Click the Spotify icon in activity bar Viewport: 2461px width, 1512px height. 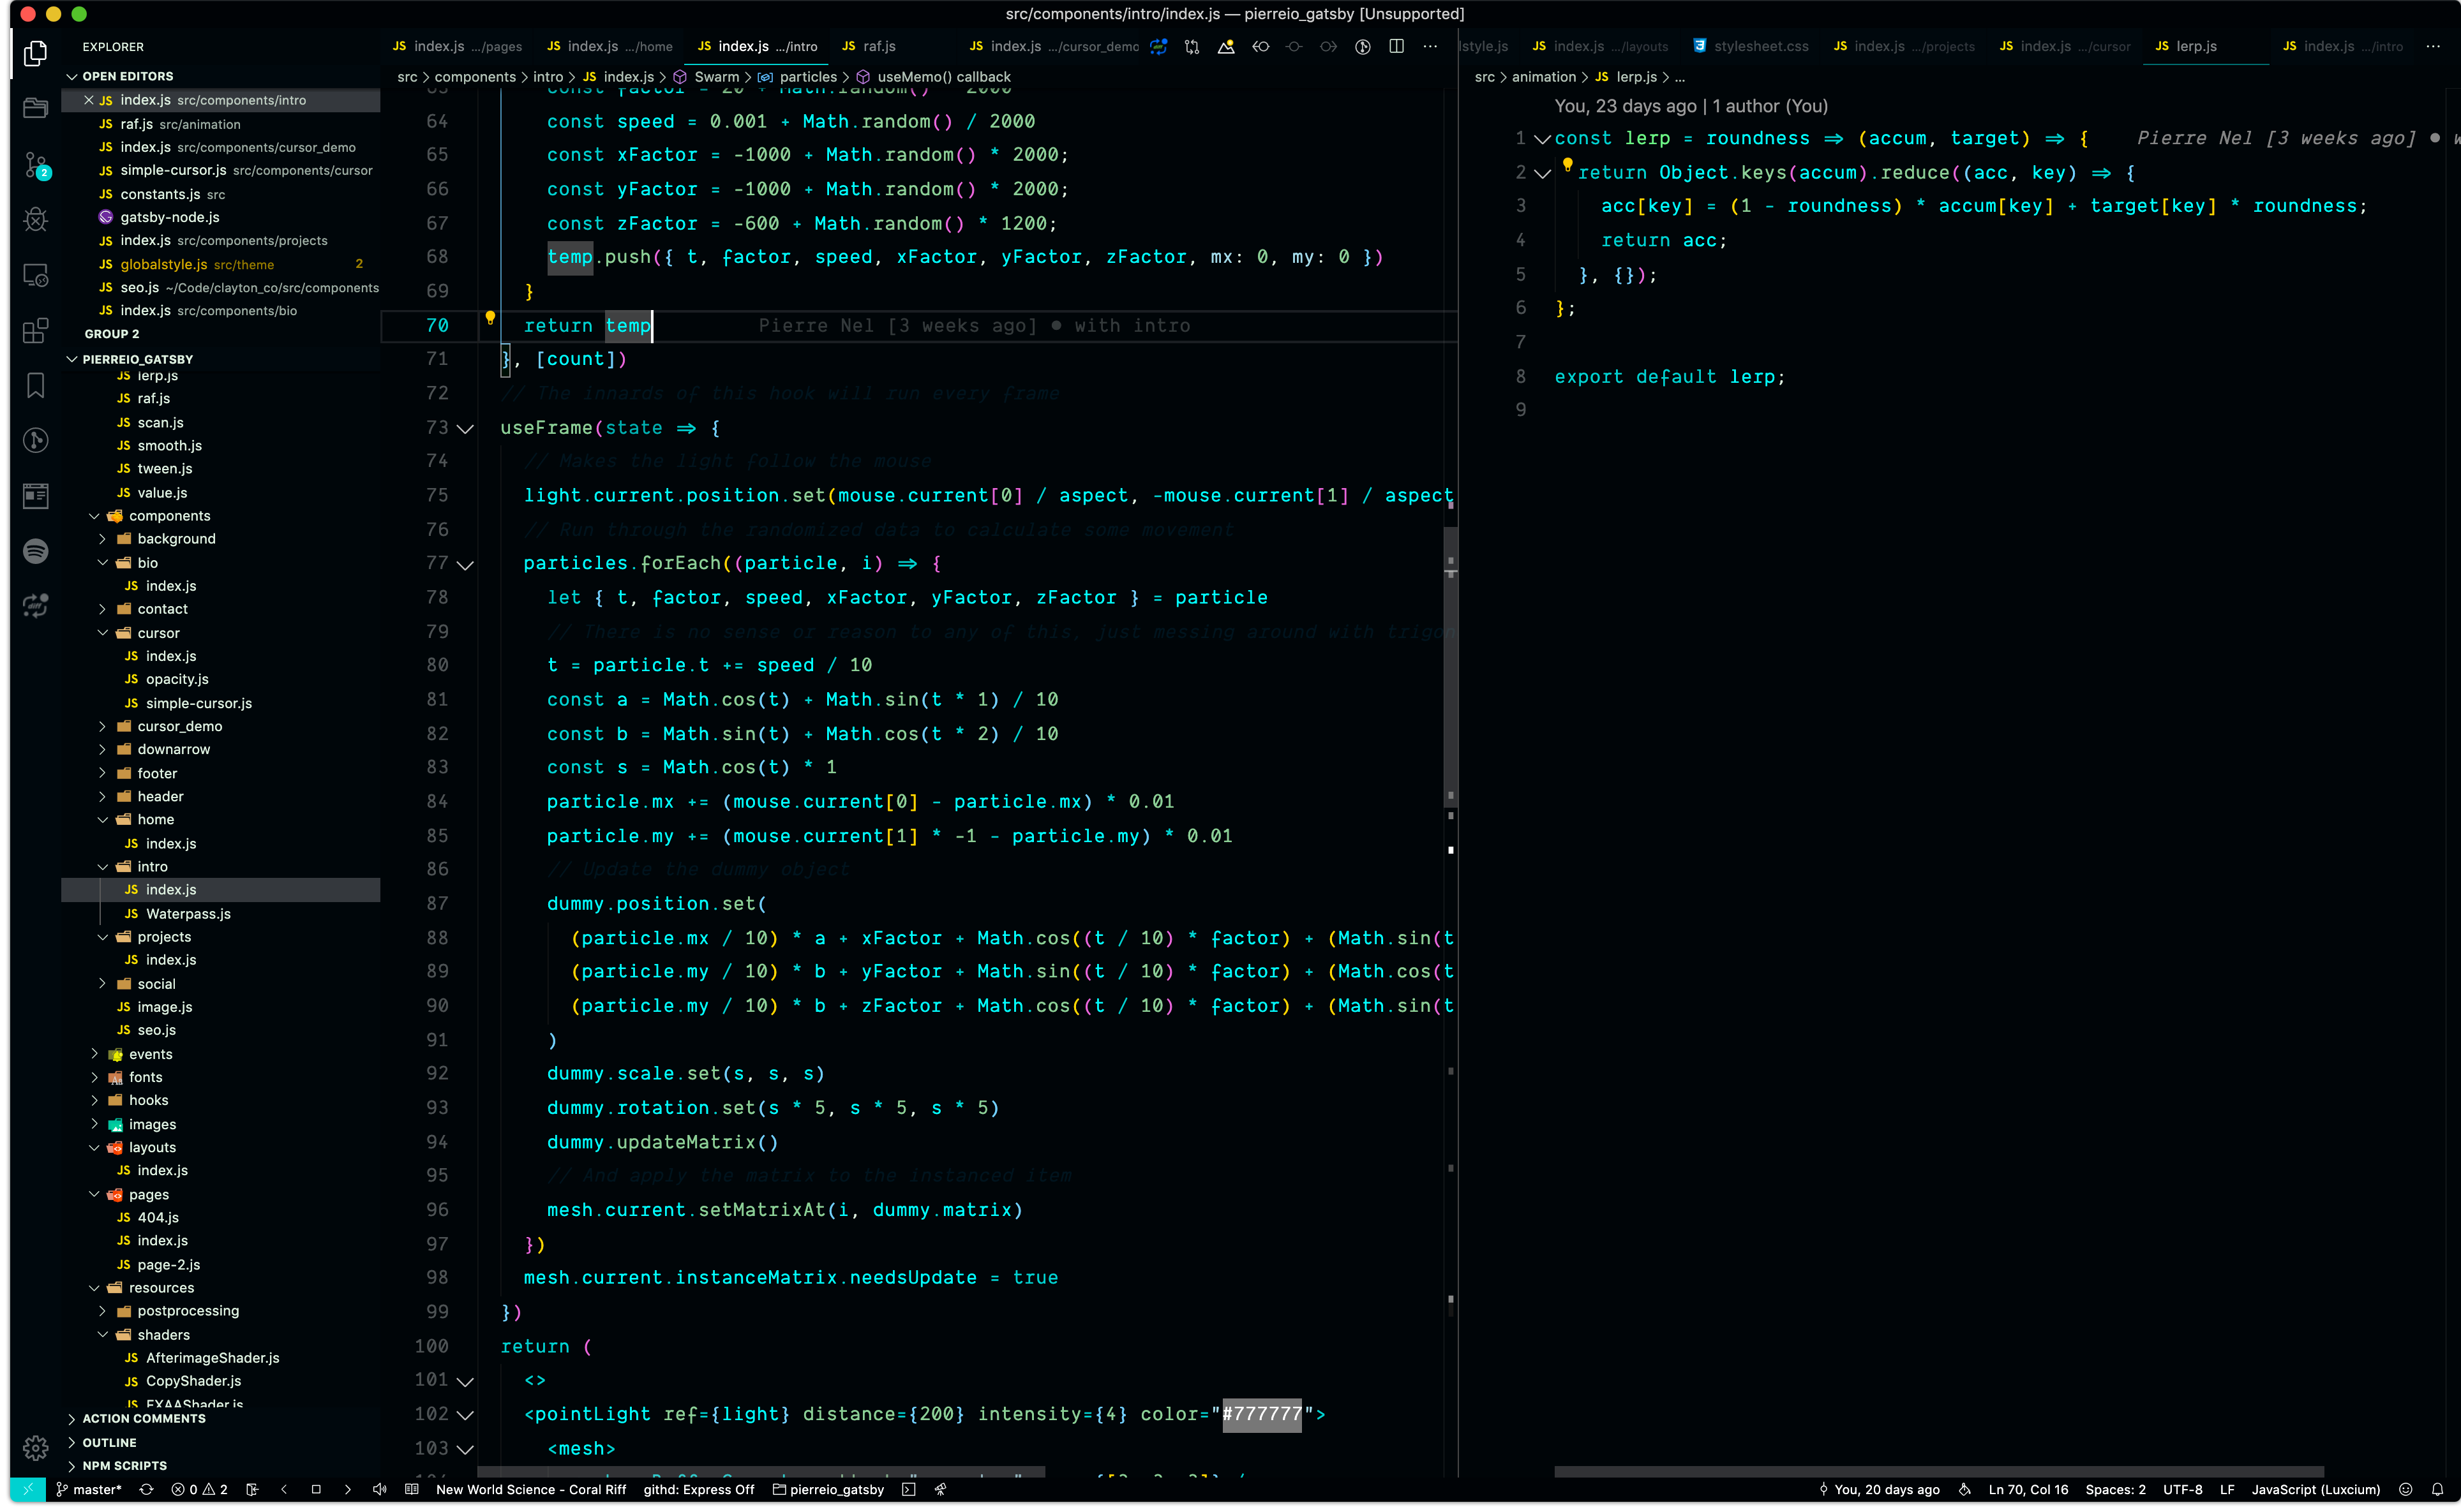coord(36,551)
